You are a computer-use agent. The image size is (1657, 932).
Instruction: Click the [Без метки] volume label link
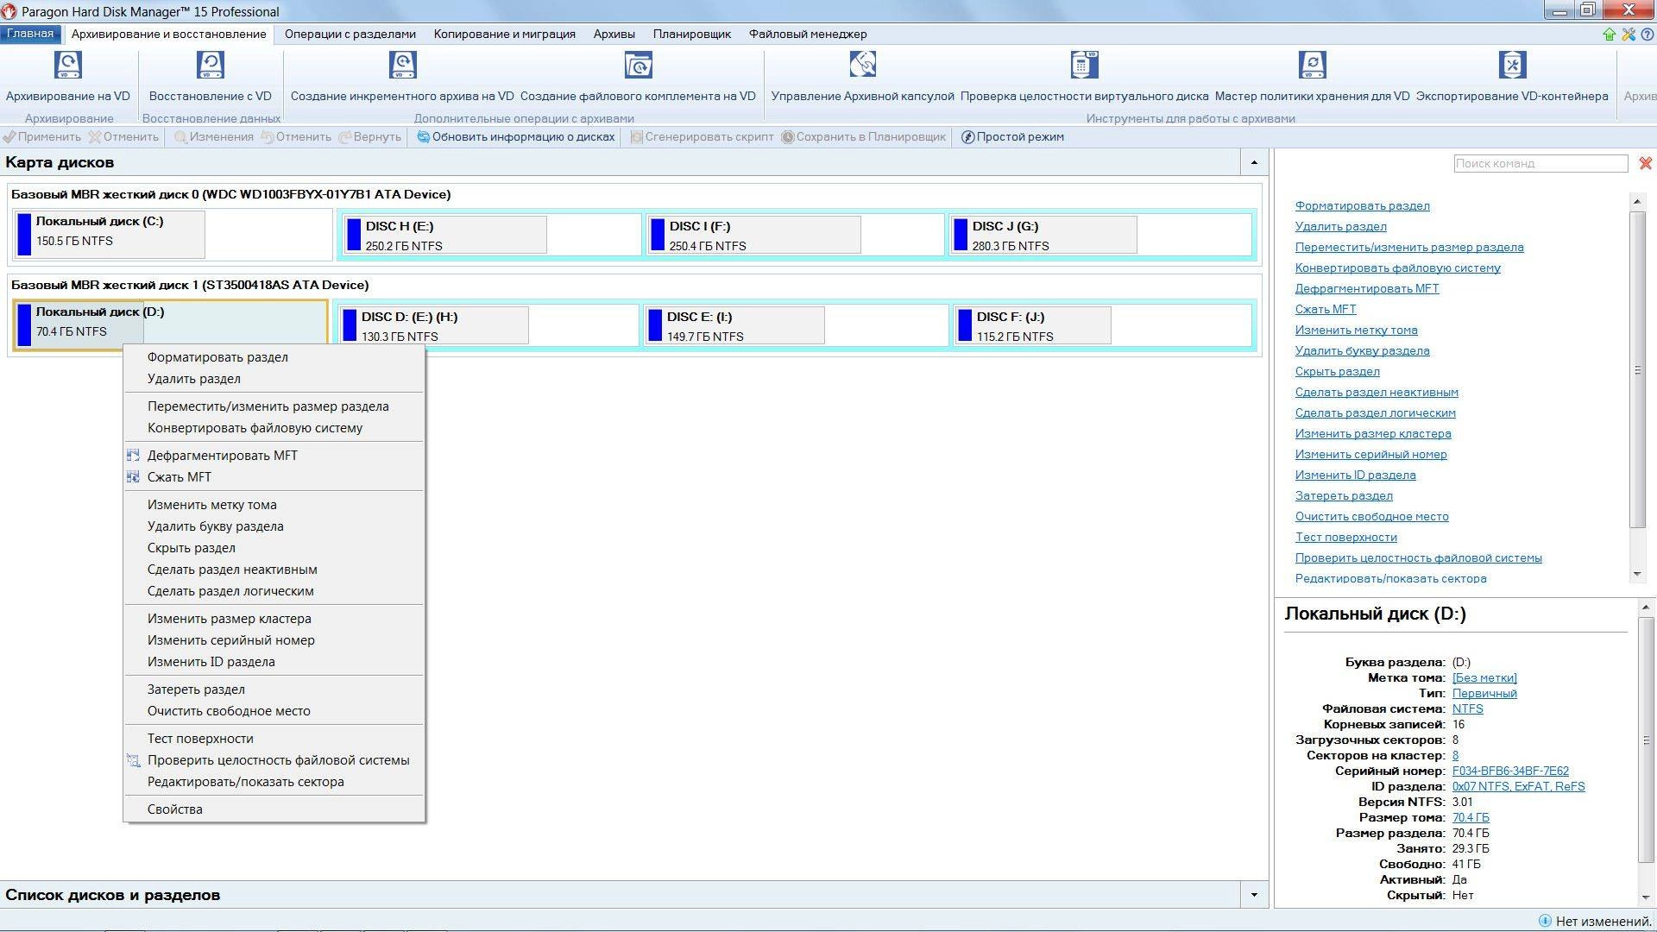tap(1484, 678)
